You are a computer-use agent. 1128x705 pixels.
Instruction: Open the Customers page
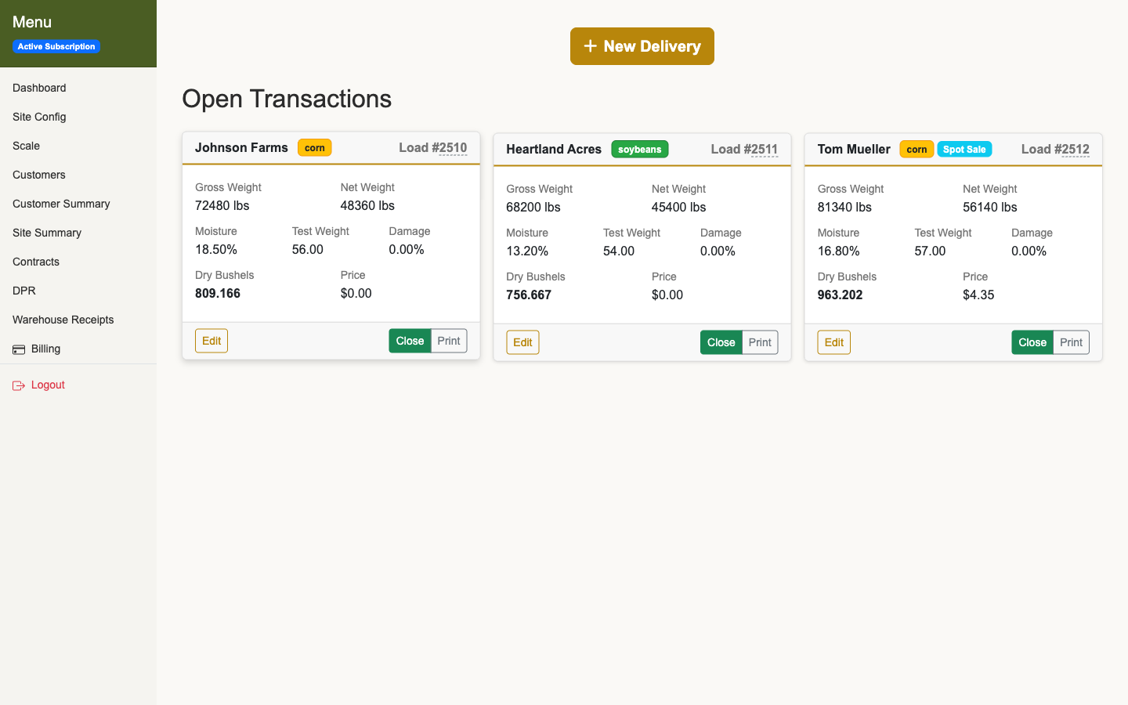coord(38,175)
